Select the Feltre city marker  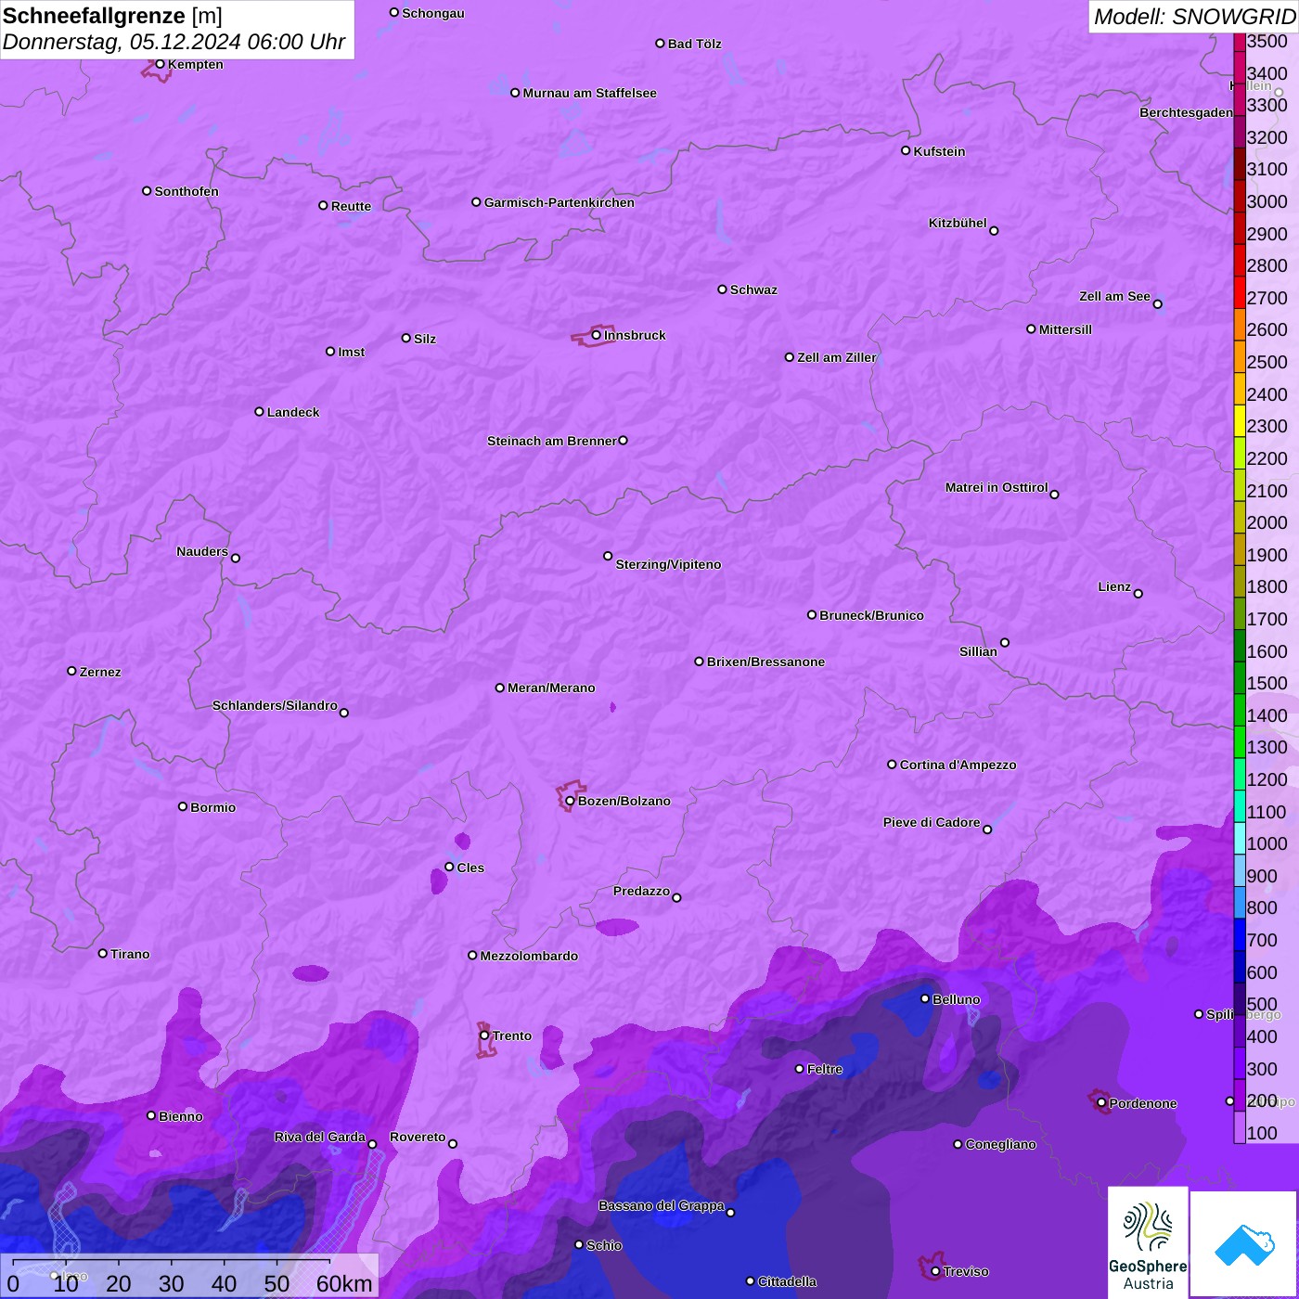pos(800,1069)
